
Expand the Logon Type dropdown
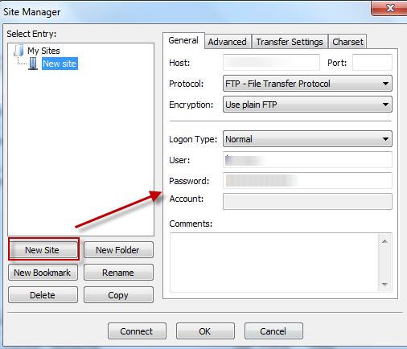307,139
